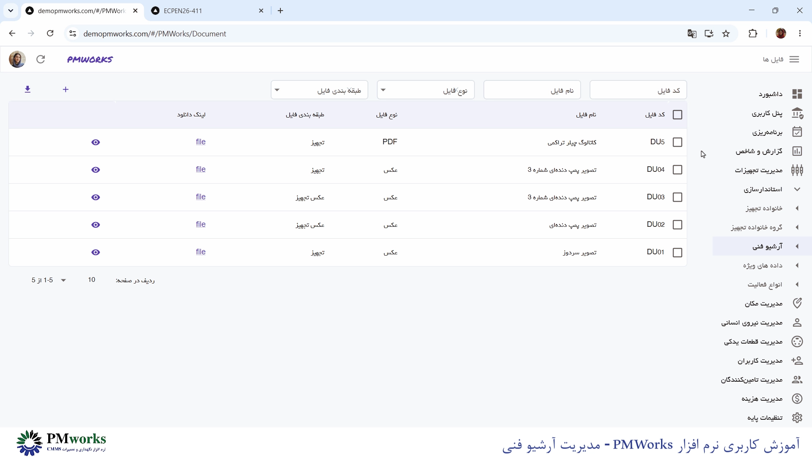Bookmark this page with star icon

726,34
